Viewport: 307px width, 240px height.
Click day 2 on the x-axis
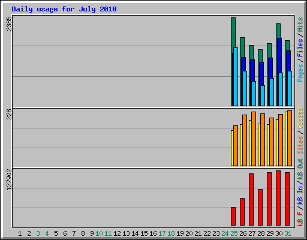29,233
